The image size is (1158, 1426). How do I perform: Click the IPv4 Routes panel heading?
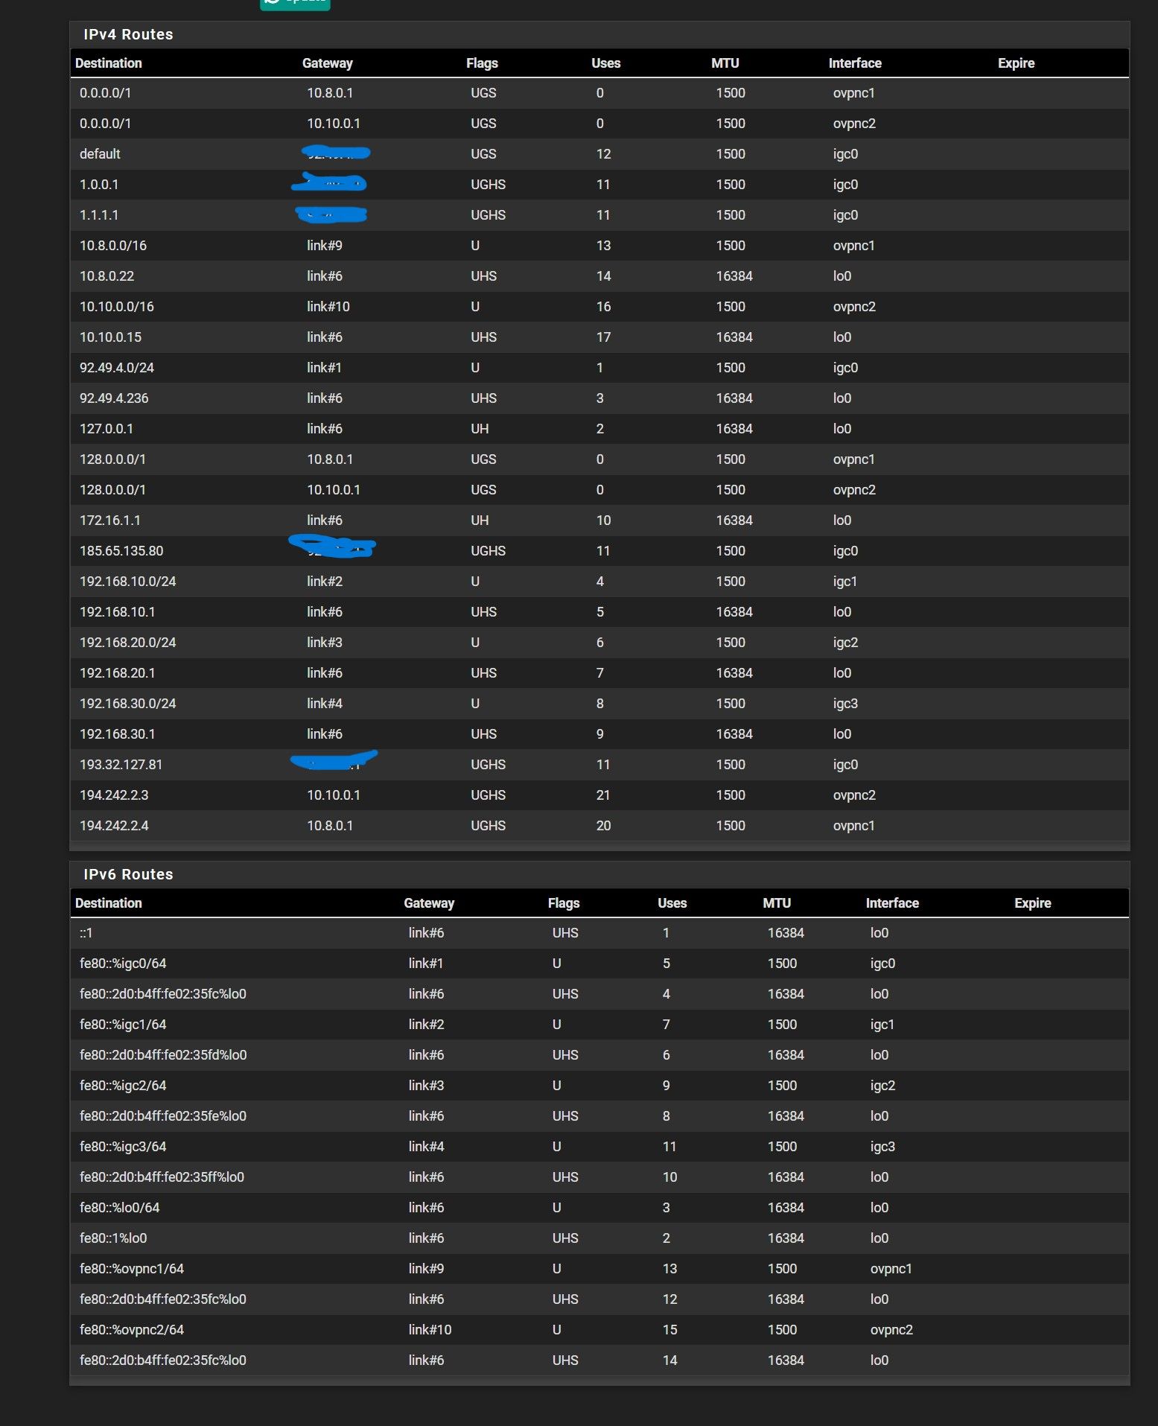click(128, 34)
